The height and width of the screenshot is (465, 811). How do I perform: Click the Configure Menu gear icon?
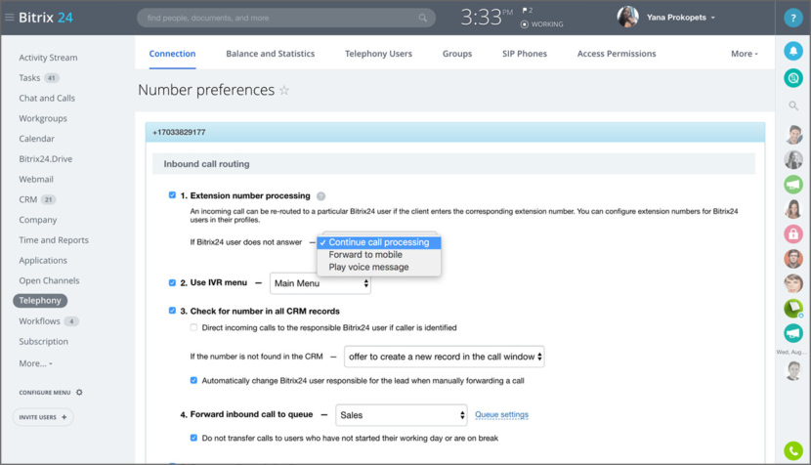point(79,392)
